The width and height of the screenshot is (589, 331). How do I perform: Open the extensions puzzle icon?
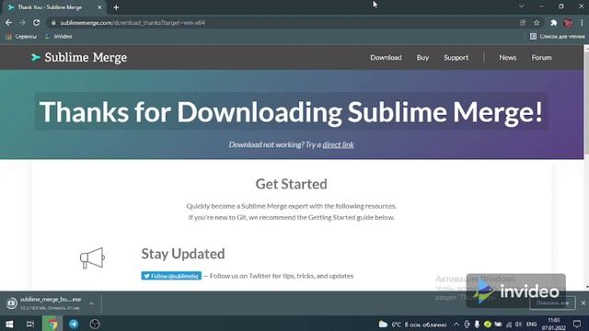coord(553,23)
